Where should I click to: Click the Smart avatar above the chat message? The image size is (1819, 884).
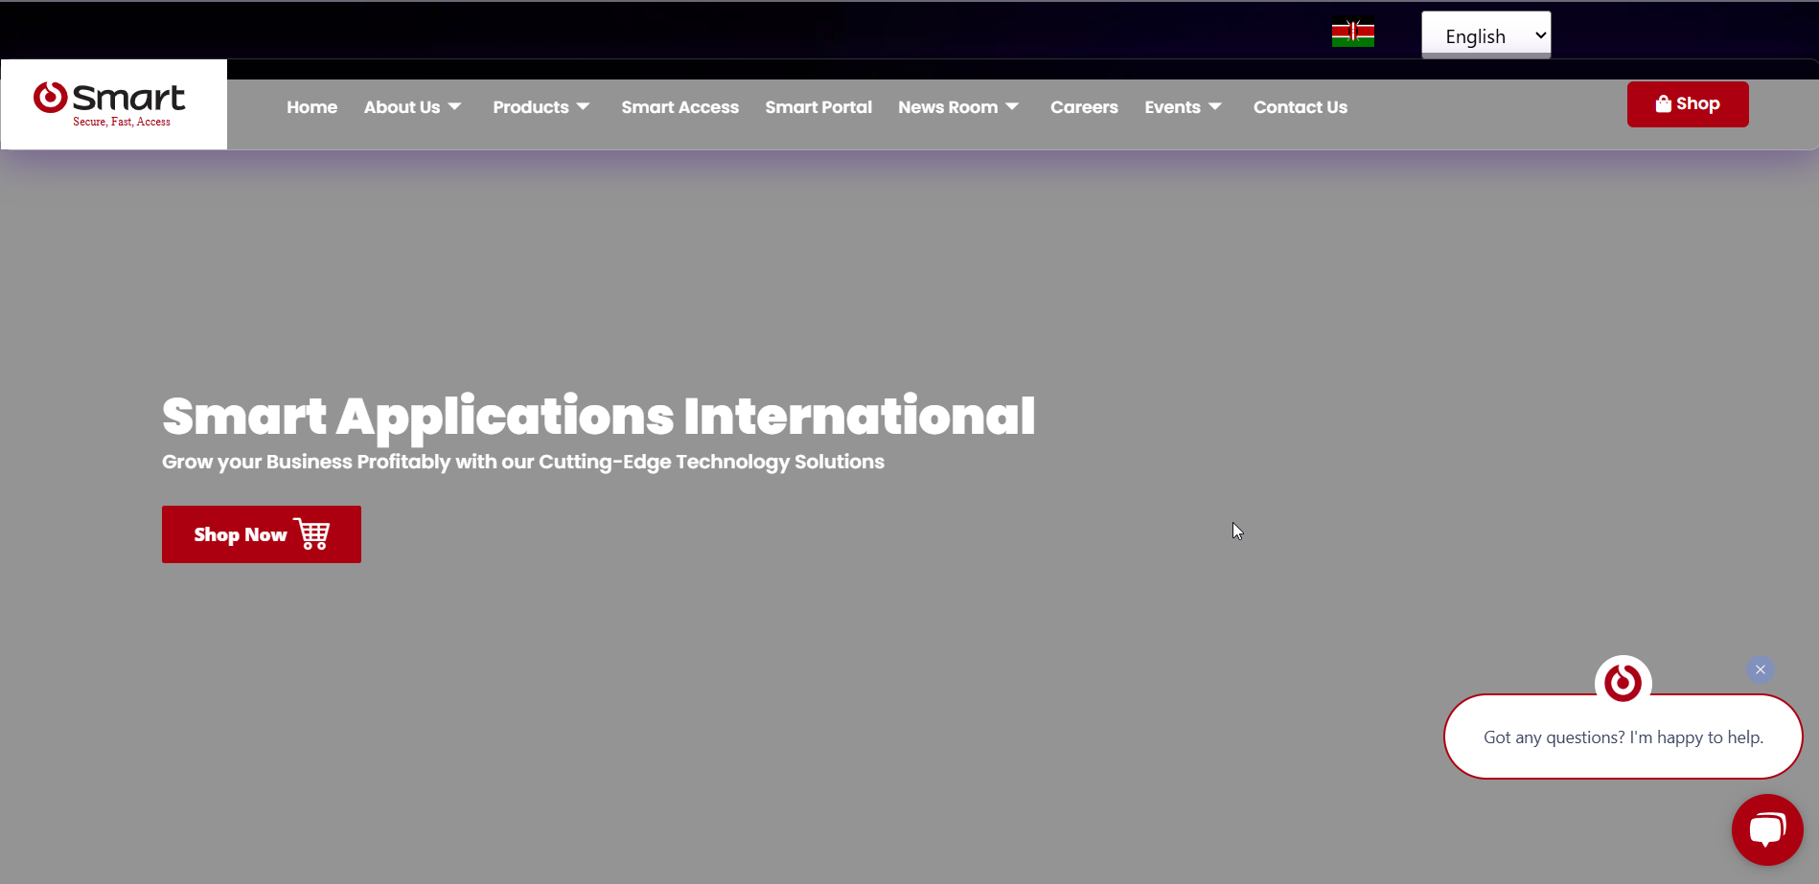pos(1623,683)
